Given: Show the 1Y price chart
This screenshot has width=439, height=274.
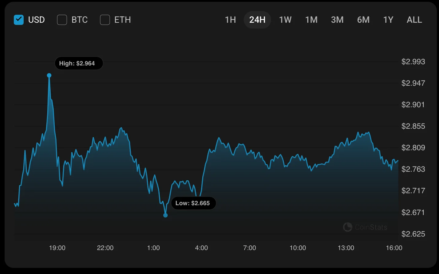Looking at the screenshot, I should pyautogui.click(x=388, y=20).
